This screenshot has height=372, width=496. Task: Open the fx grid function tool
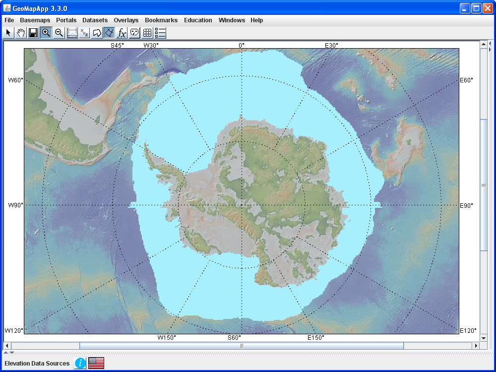click(122, 32)
